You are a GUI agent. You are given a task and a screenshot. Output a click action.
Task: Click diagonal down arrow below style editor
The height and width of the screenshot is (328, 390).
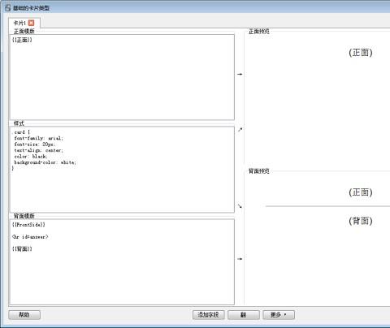240,206
